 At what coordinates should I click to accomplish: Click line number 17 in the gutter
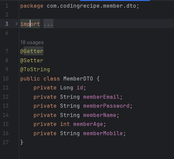[x=6, y=142]
